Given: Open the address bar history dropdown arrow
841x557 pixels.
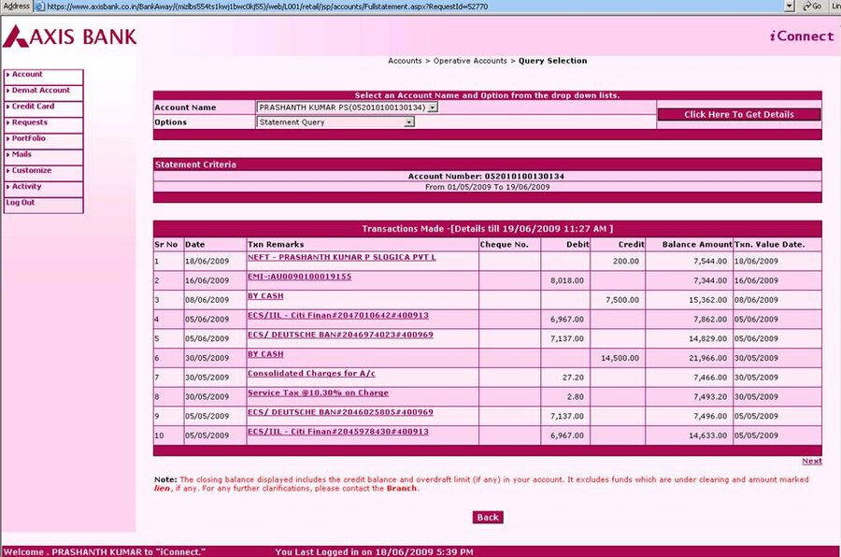Looking at the screenshot, I should tap(790, 6).
